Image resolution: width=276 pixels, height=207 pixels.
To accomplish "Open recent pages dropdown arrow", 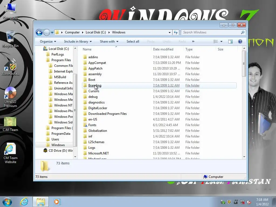I will pyautogui.click(x=52, y=33).
